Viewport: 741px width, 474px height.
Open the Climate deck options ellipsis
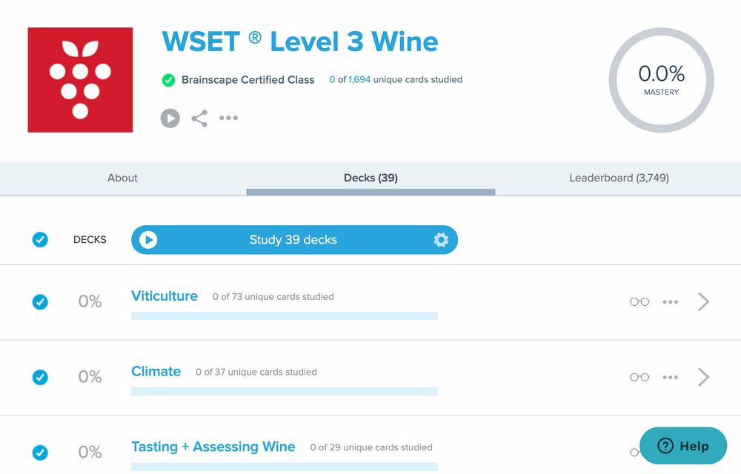(x=671, y=378)
